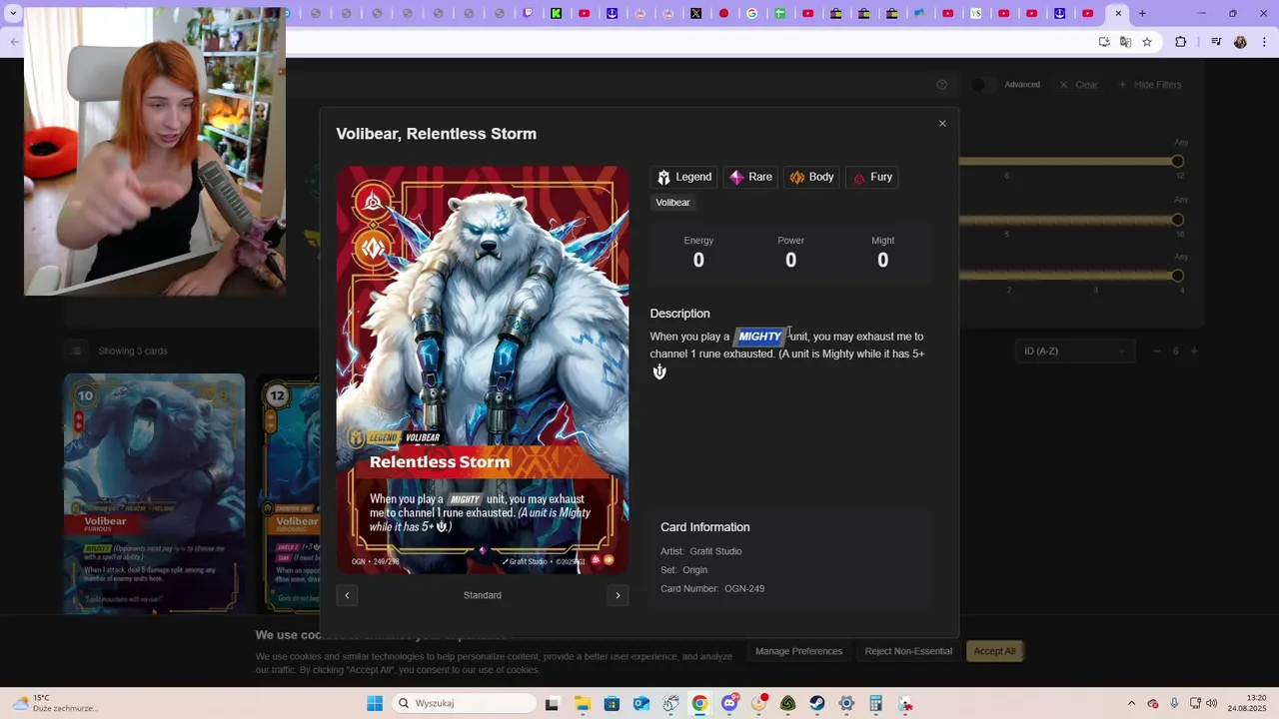Decrease the cards-per-row count with the minus button

(1157, 351)
